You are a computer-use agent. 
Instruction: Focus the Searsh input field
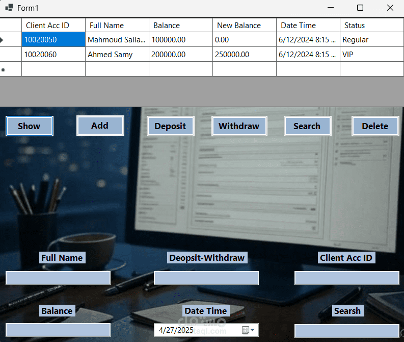pyautogui.click(x=347, y=331)
